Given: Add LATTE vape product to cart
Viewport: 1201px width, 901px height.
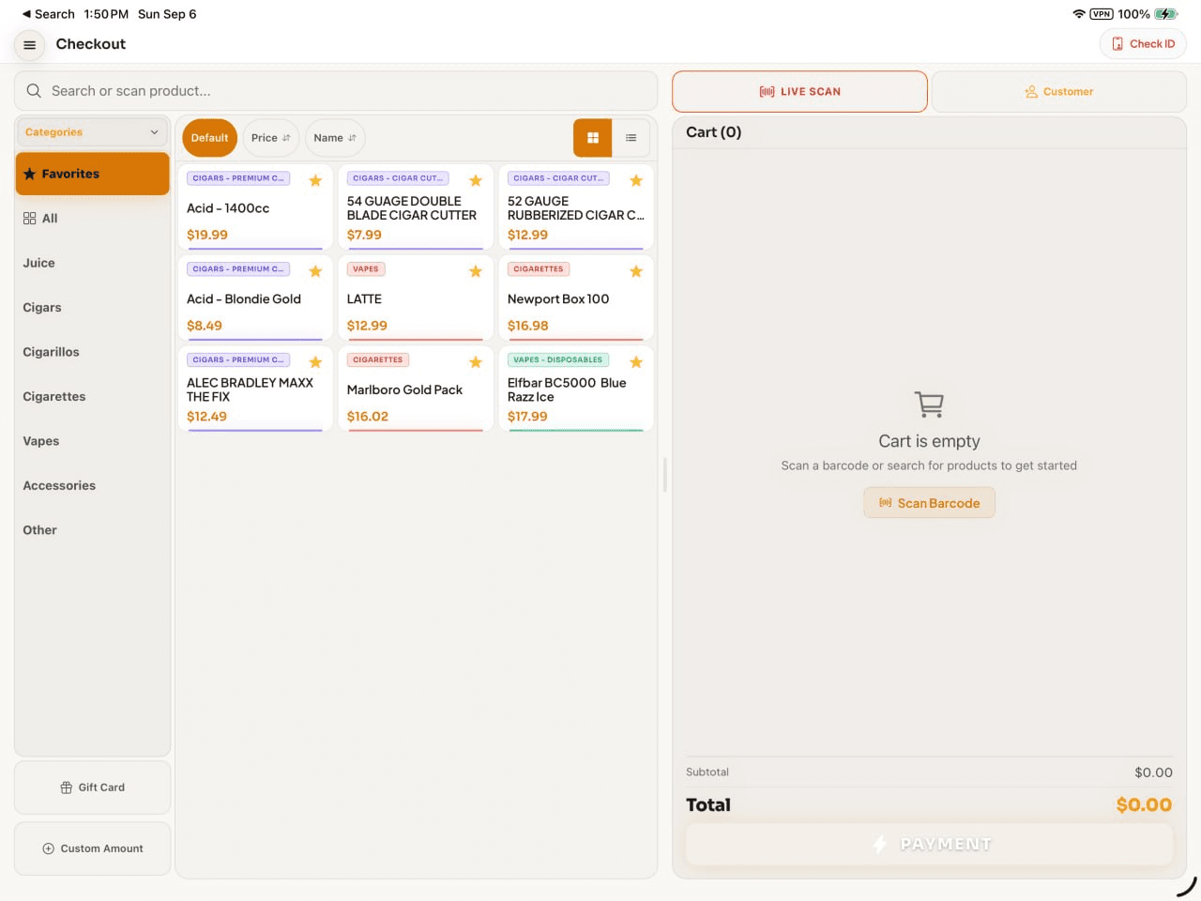Looking at the screenshot, I should pos(416,299).
